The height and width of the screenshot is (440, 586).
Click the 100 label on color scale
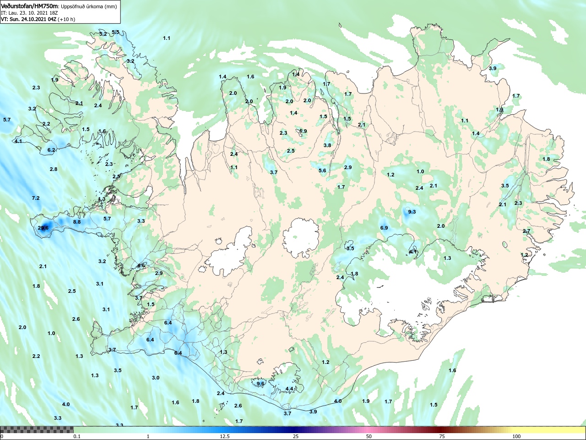click(x=516, y=436)
